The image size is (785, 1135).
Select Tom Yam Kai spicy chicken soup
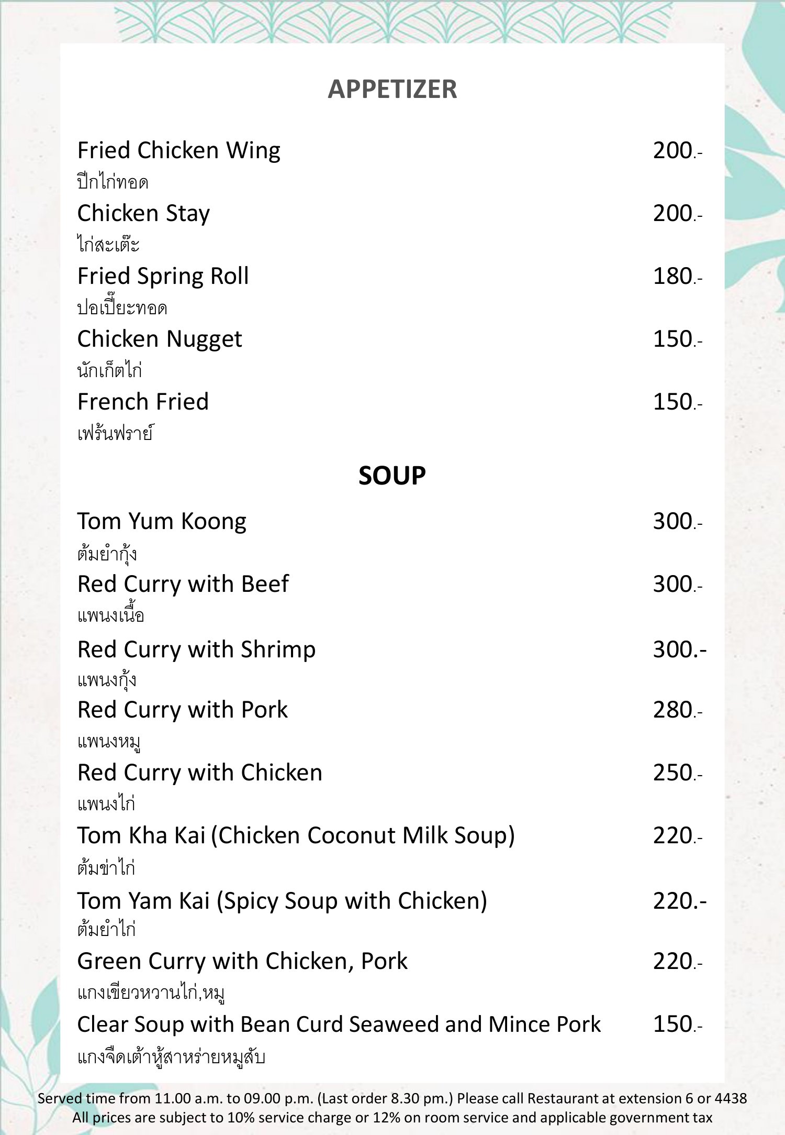[x=282, y=901]
